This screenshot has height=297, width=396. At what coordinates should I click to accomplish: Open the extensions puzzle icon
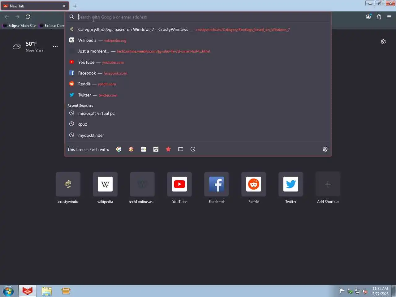[x=379, y=17]
